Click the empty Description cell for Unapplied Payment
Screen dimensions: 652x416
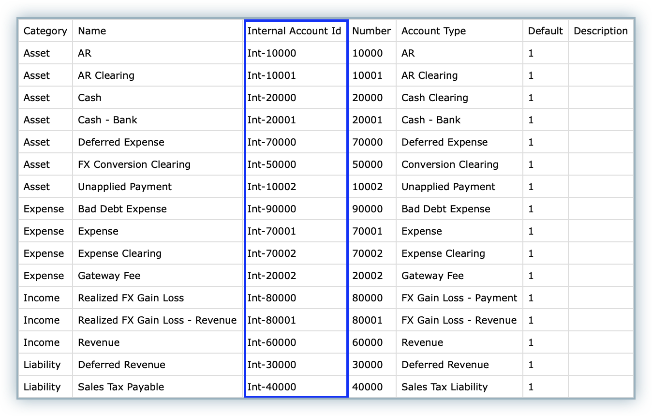click(600, 187)
